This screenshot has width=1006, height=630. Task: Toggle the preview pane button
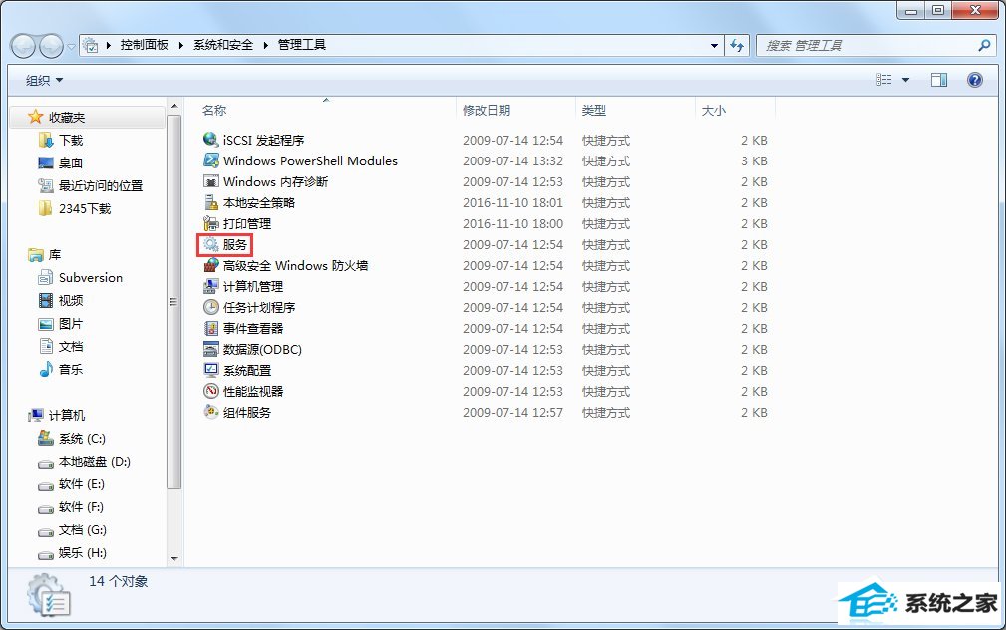click(x=938, y=80)
